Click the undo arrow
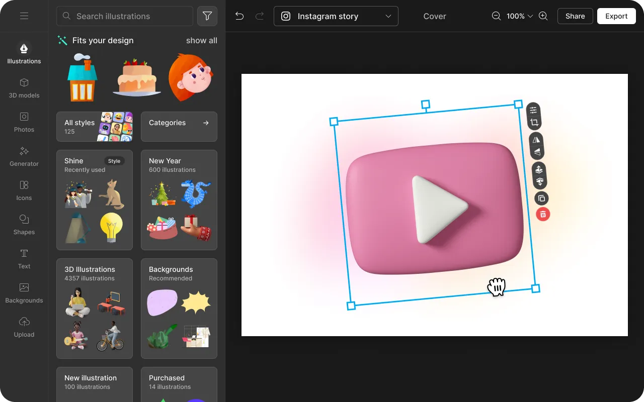644x402 pixels. coord(239,16)
